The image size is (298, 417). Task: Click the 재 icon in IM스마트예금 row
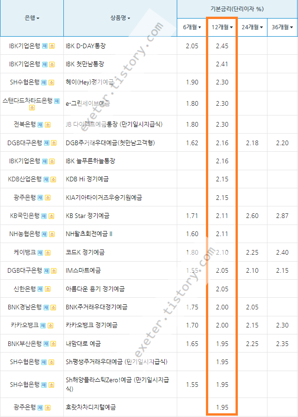tap(46, 271)
